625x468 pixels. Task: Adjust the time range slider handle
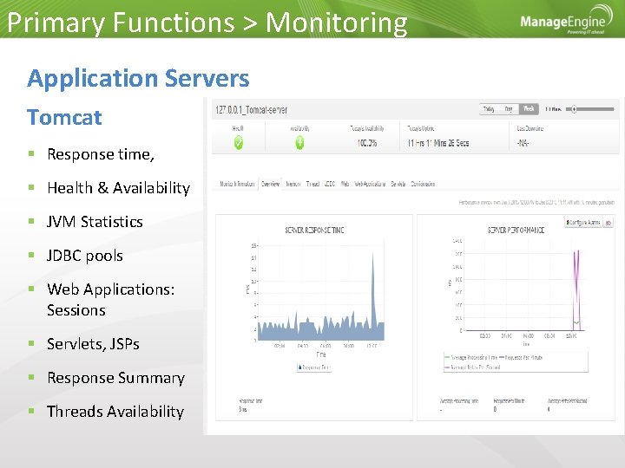[574, 109]
